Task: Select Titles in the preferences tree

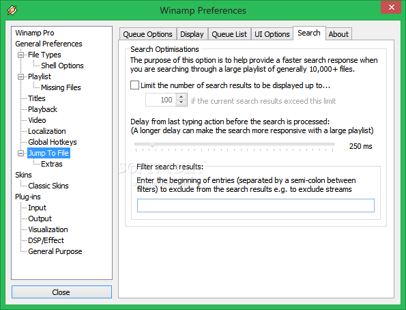Action: 37,98
